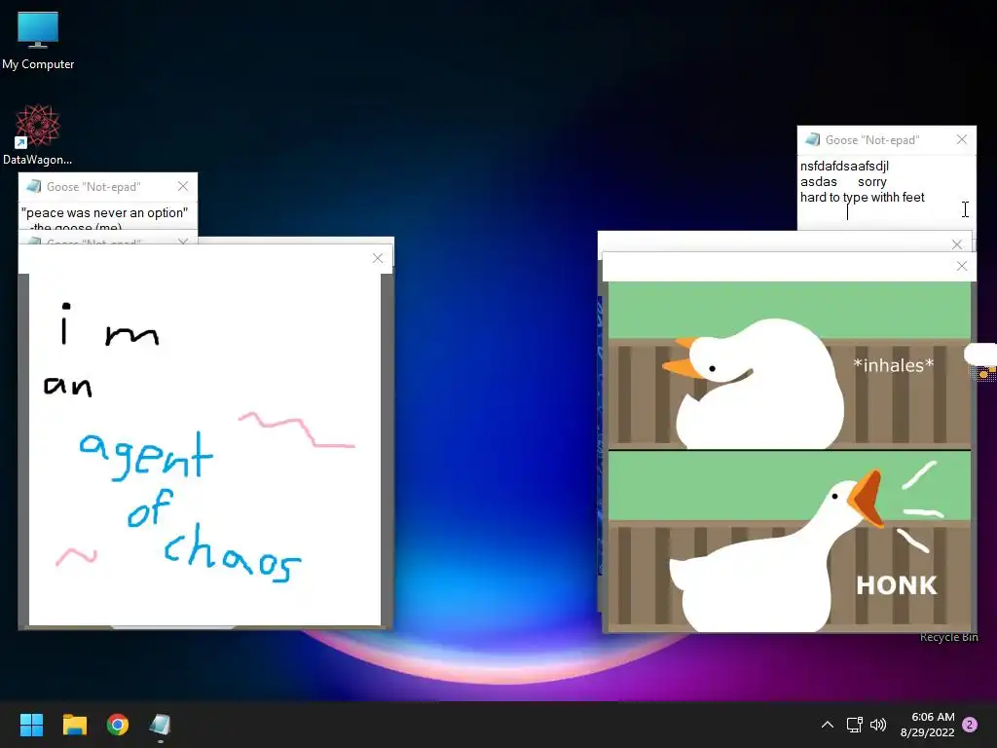Open the network status tray icon
Screen dimensions: 997x748
(x=854, y=725)
